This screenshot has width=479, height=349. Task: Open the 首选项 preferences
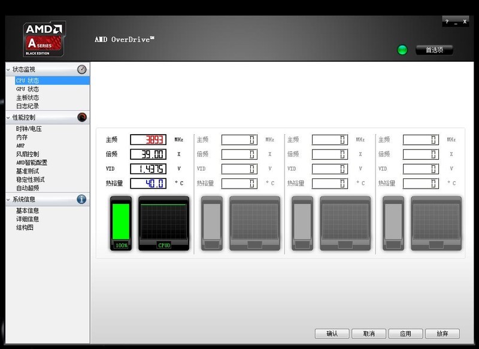point(435,50)
